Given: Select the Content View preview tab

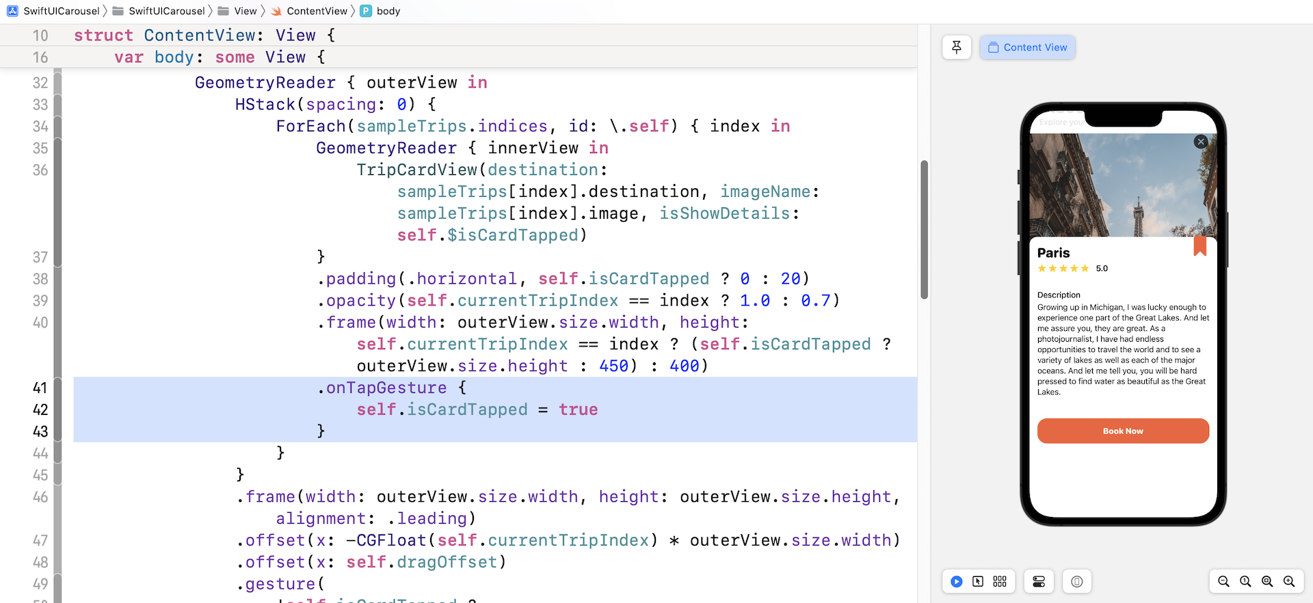Looking at the screenshot, I should click(x=1027, y=47).
